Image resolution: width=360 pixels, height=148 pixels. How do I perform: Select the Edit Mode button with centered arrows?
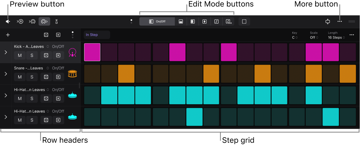(205, 21)
